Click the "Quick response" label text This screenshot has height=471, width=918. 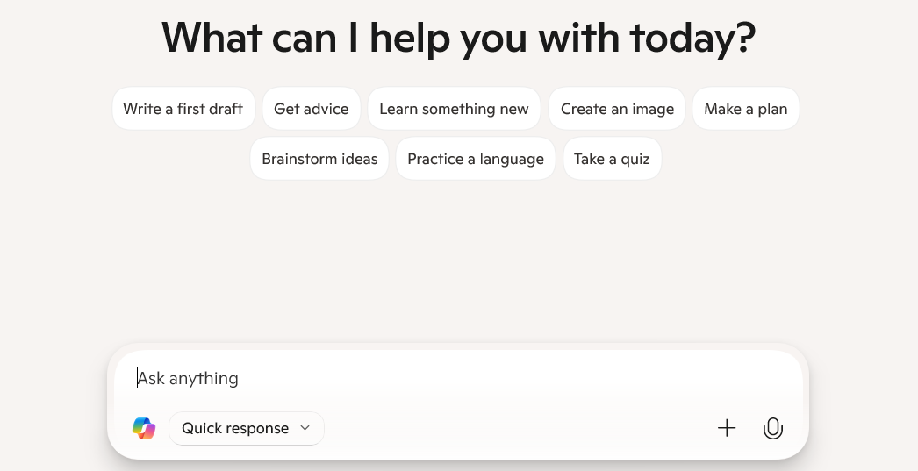235,428
